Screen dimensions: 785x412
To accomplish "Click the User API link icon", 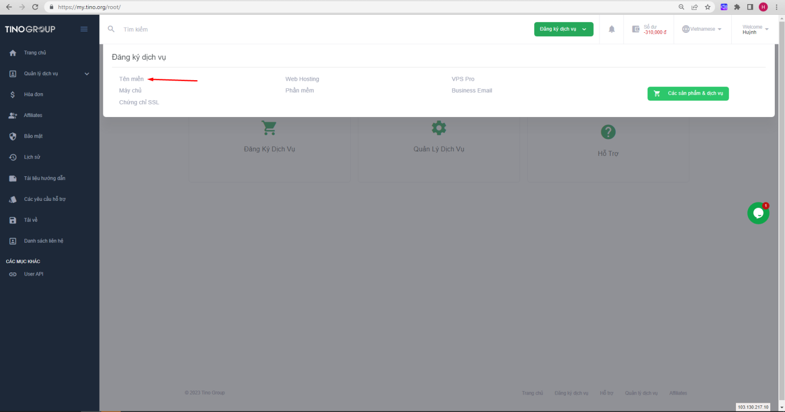I will (13, 274).
